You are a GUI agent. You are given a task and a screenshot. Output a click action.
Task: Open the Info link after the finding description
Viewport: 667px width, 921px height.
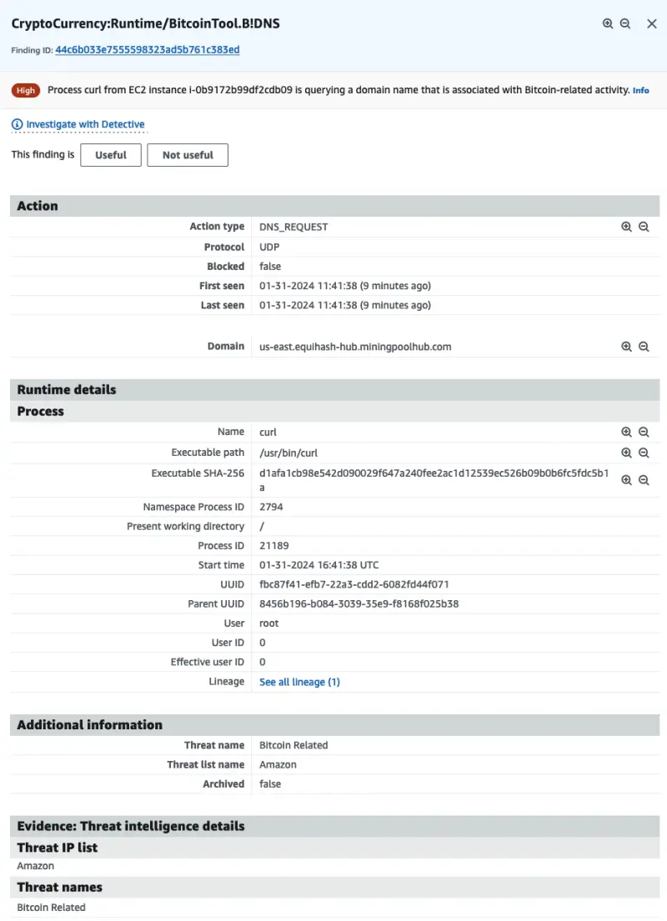pos(640,90)
